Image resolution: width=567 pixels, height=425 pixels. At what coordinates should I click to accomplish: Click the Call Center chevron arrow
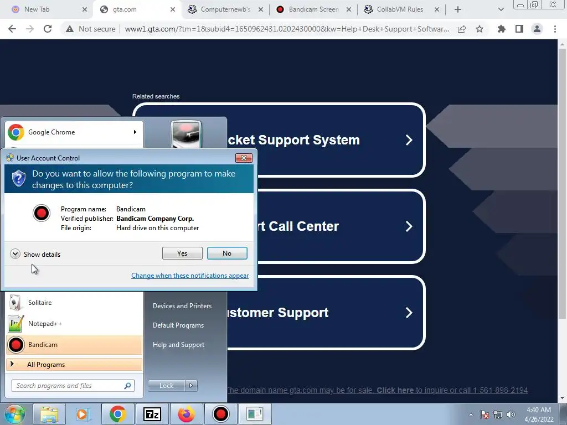pos(409,226)
